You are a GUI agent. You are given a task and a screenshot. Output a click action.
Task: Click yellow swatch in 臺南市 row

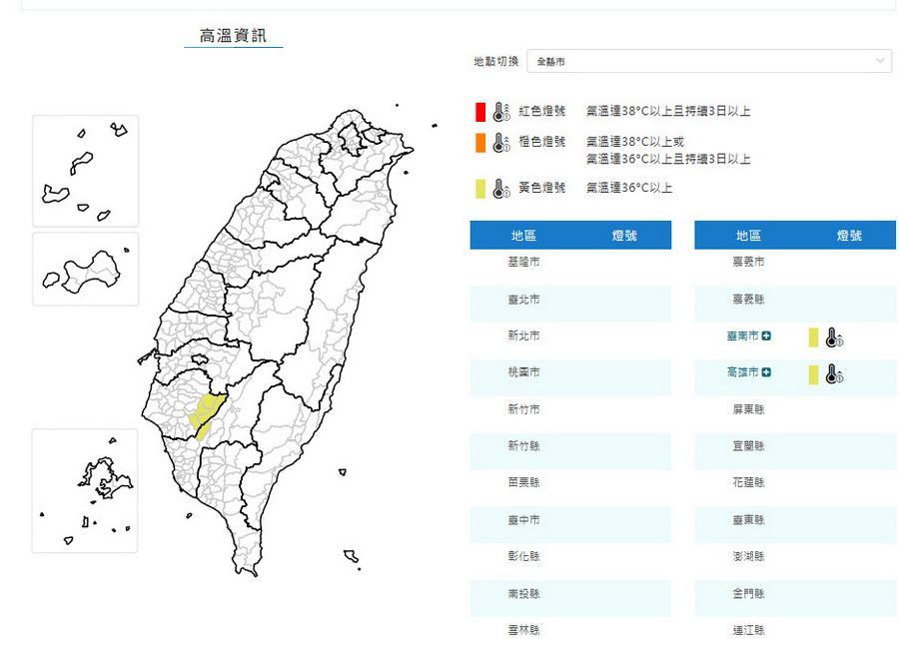click(x=813, y=338)
